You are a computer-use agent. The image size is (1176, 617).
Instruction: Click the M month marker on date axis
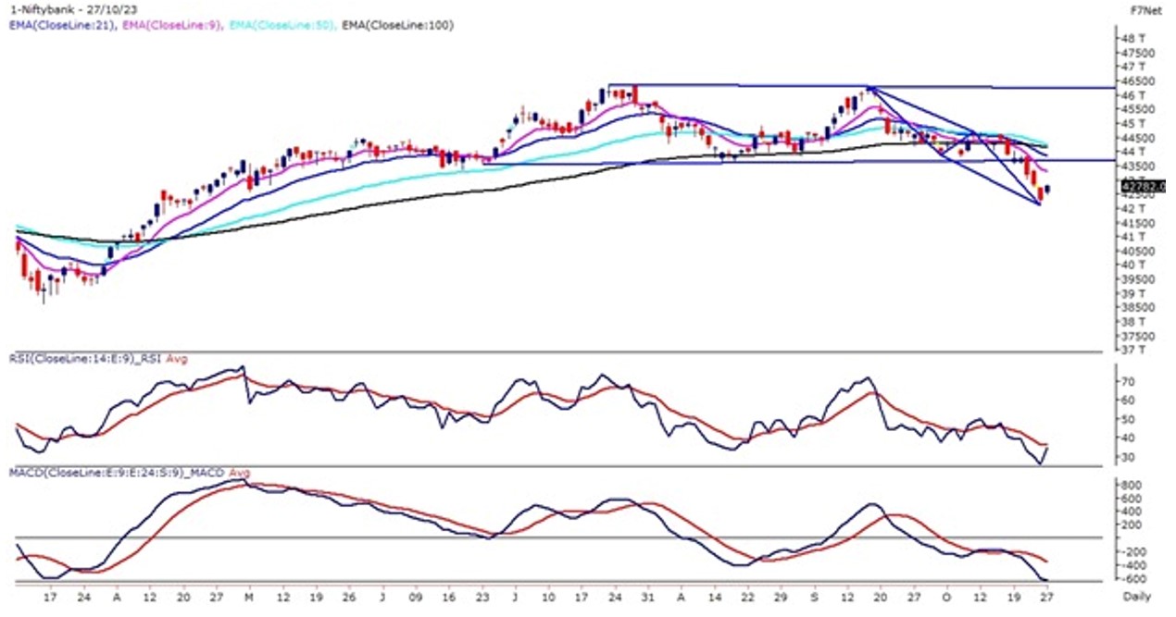pyautogui.click(x=251, y=599)
